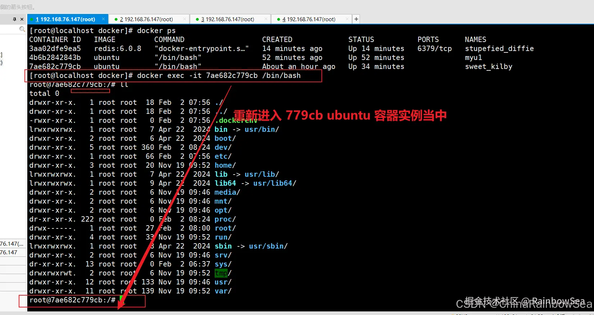Close the left session panel
594x315 pixels.
22,19
